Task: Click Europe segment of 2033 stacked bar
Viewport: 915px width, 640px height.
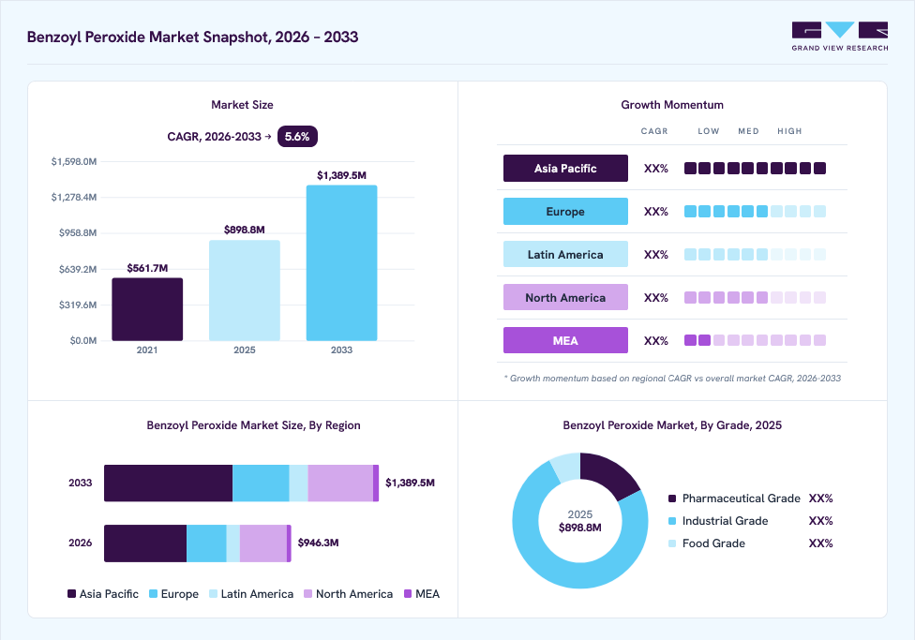Action: click(x=261, y=484)
